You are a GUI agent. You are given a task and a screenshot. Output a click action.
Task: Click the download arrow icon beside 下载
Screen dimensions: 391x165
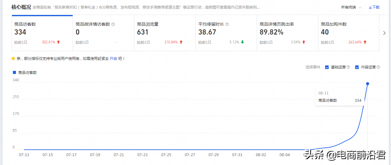pos(370,7)
